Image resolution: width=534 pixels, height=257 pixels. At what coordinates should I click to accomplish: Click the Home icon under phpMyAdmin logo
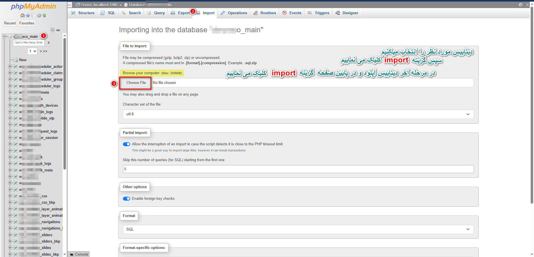click(22, 16)
